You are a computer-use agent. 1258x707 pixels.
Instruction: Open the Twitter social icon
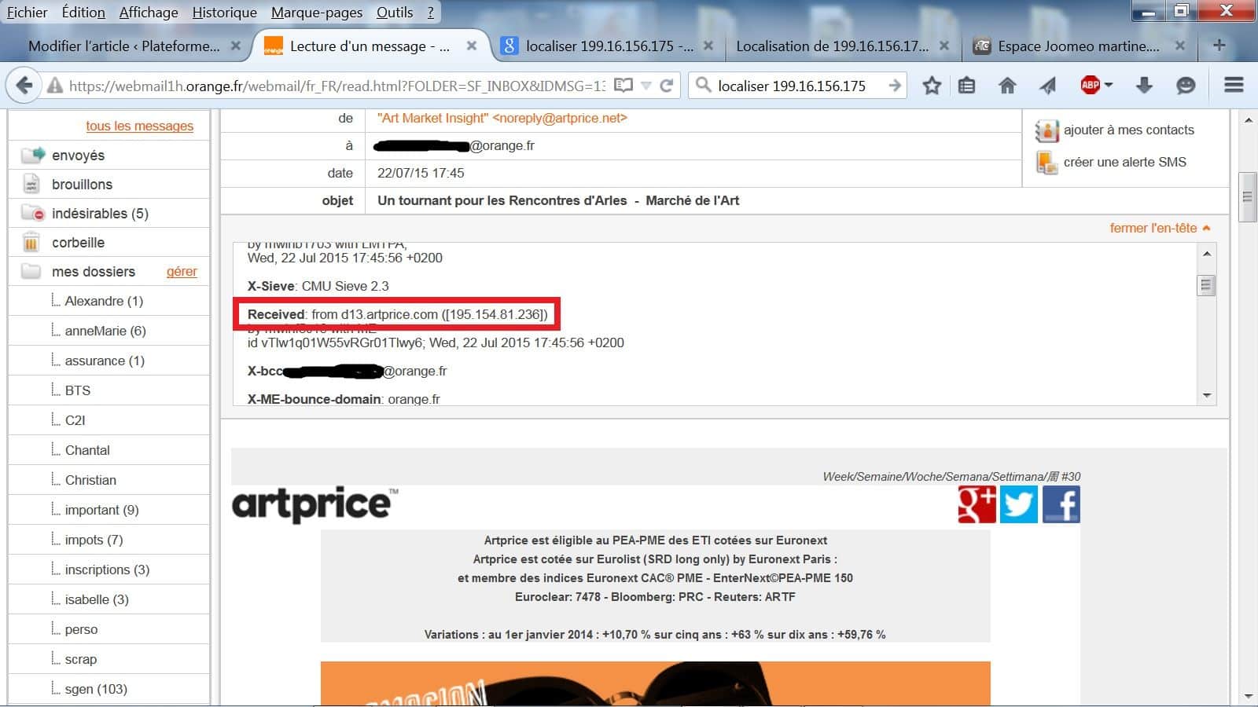[x=1019, y=504]
